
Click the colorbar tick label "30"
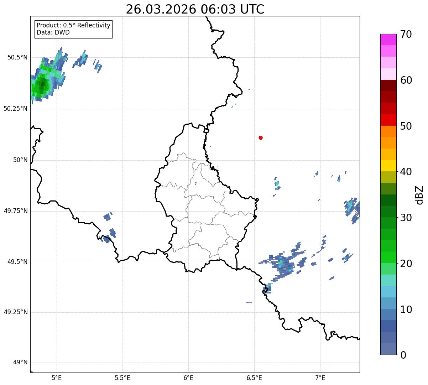click(406, 218)
